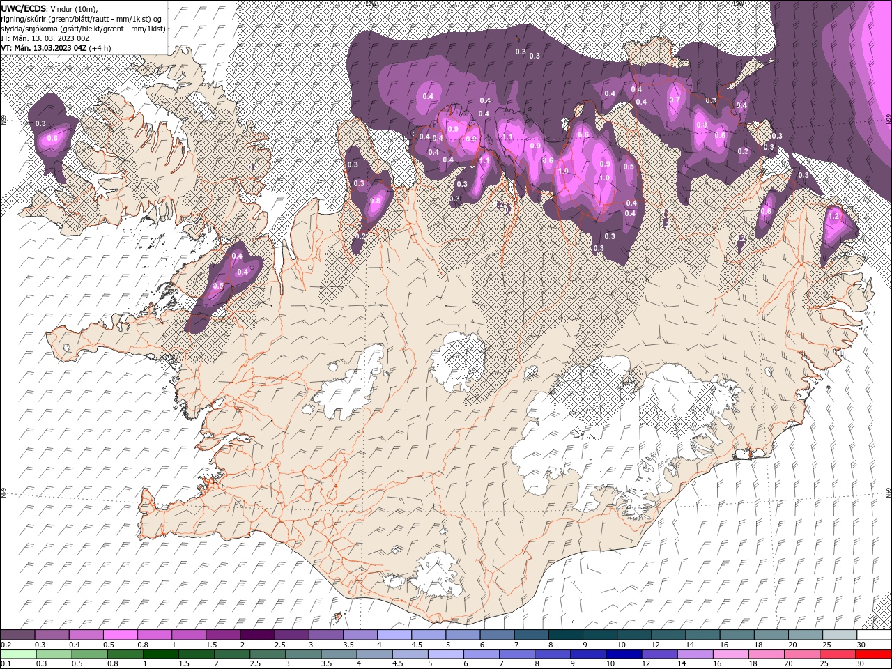Viewport: 892px width, 669px height.
Task: Pick the dark teal top-scale swatch 8 to 9
Action: [566, 634]
